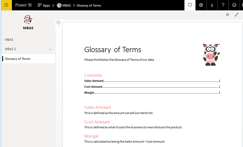Select Glossary of Terms breadcrumb item
The image size is (243, 147).
tap(89, 5)
